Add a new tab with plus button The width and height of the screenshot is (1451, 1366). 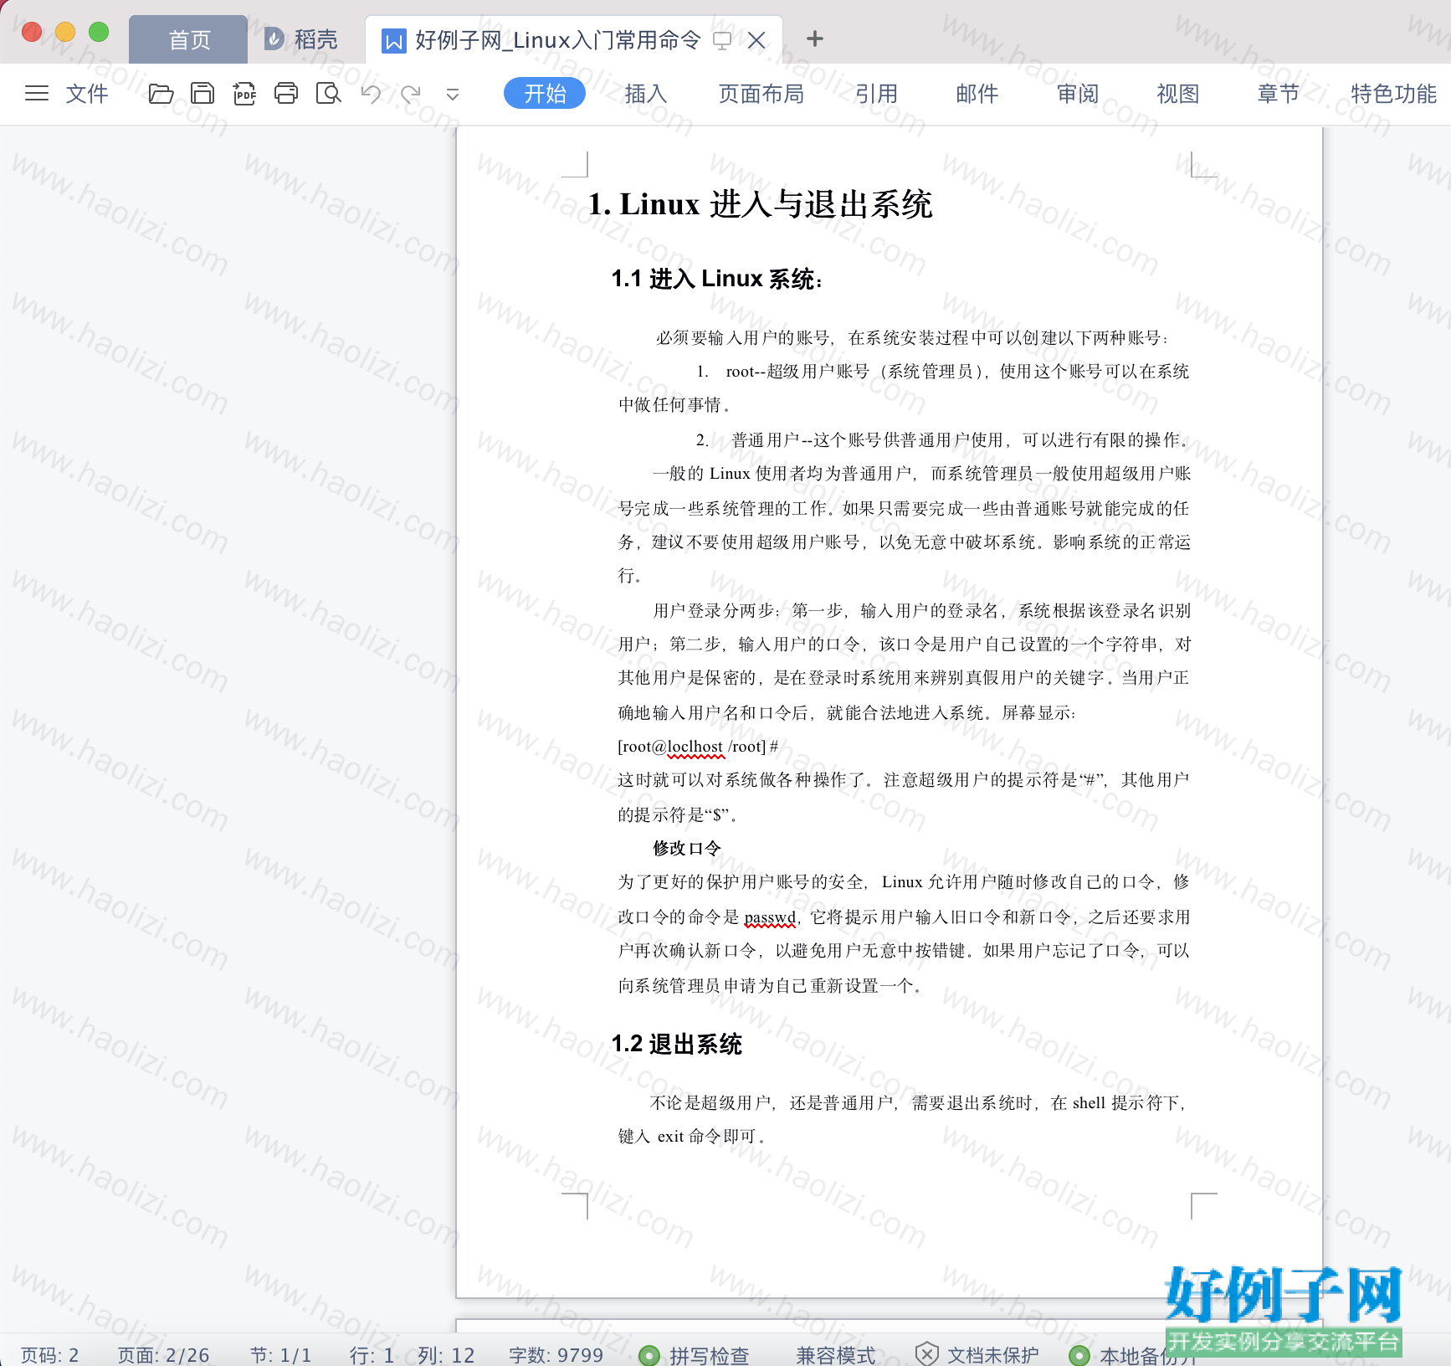tap(815, 39)
